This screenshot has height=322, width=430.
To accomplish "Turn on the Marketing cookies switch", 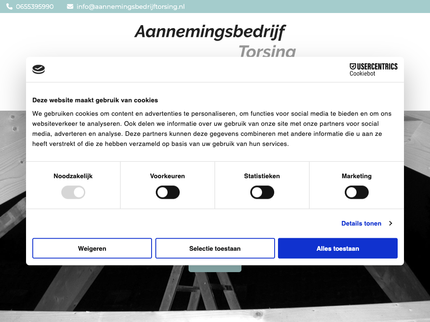I will [x=357, y=192].
